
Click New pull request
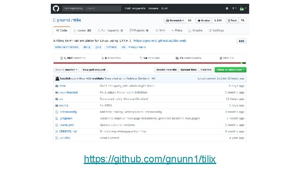pyautogui.click(x=94, y=70)
